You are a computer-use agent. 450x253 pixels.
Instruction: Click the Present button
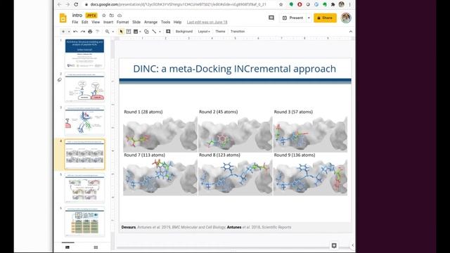tap(293, 18)
